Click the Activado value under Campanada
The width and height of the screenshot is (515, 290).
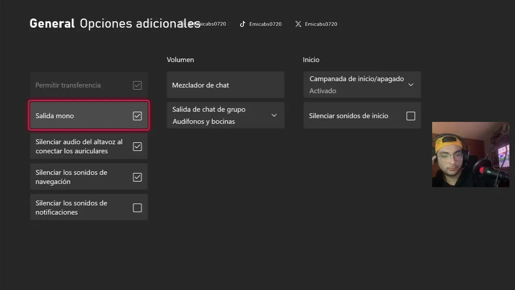[323, 91]
